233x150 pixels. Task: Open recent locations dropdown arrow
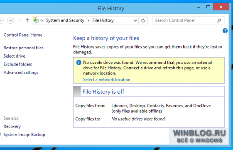(x=19, y=20)
